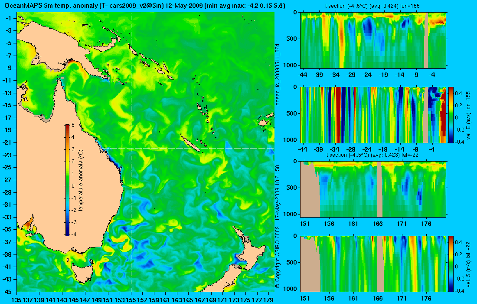Click the 'temperature anomaly (°C)' colorbar label
The width and height of the screenshot is (477, 304).
(x=81, y=180)
